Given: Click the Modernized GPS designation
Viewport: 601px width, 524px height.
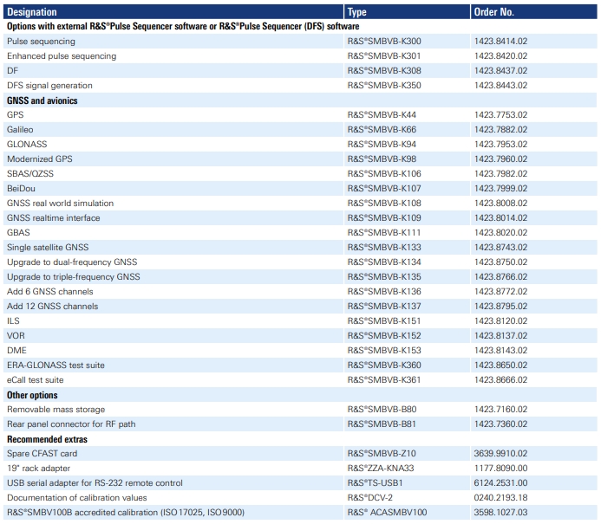Looking at the screenshot, I should pyautogui.click(x=40, y=159).
